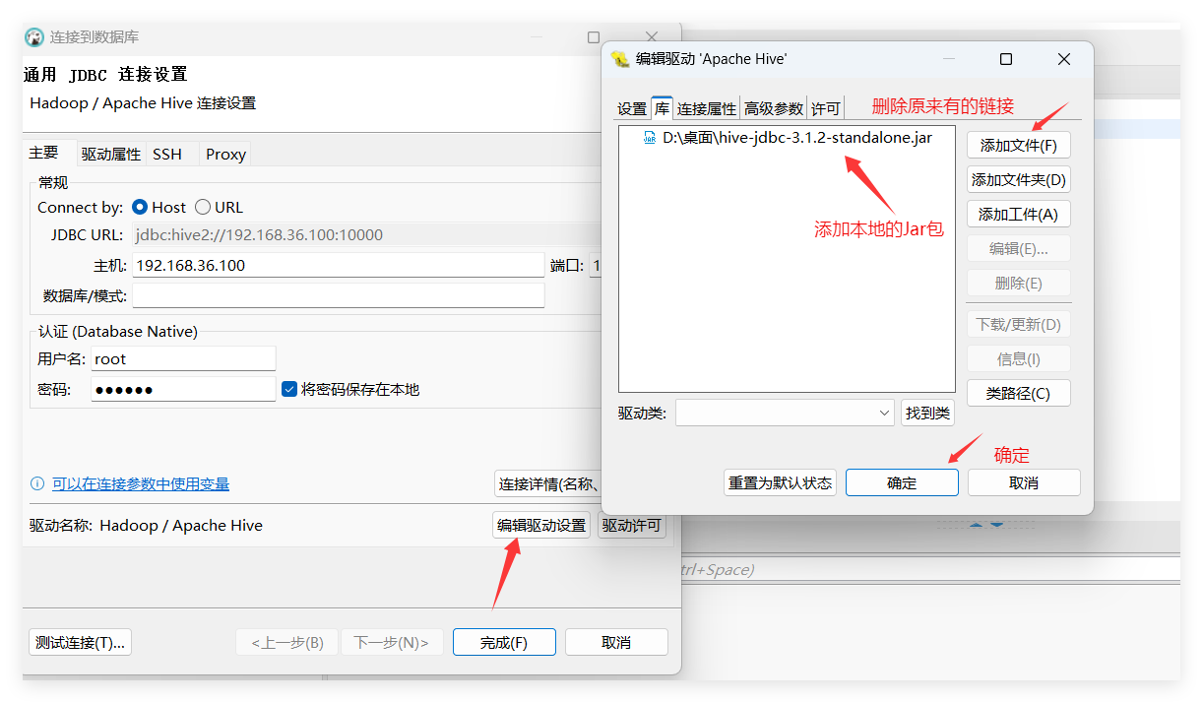
Task: Open the SSH tab
Action: [167, 154]
